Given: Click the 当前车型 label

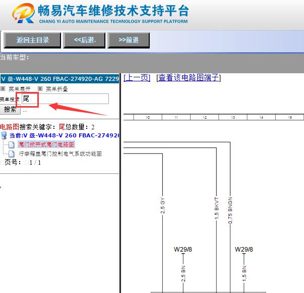Looking at the screenshot, I should point(15,57).
